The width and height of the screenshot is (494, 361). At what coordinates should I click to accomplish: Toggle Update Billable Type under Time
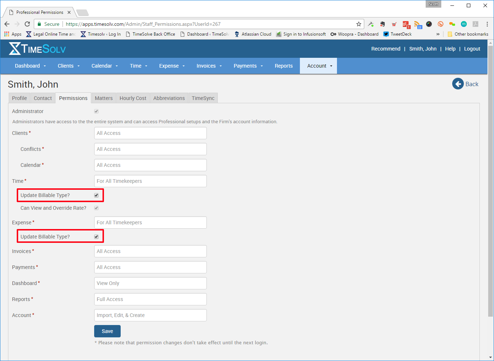click(96, 195)
